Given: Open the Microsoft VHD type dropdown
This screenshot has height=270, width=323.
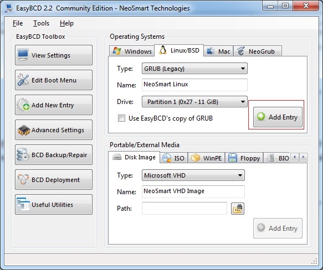Looking at the screenshot, I should point(193,175).
